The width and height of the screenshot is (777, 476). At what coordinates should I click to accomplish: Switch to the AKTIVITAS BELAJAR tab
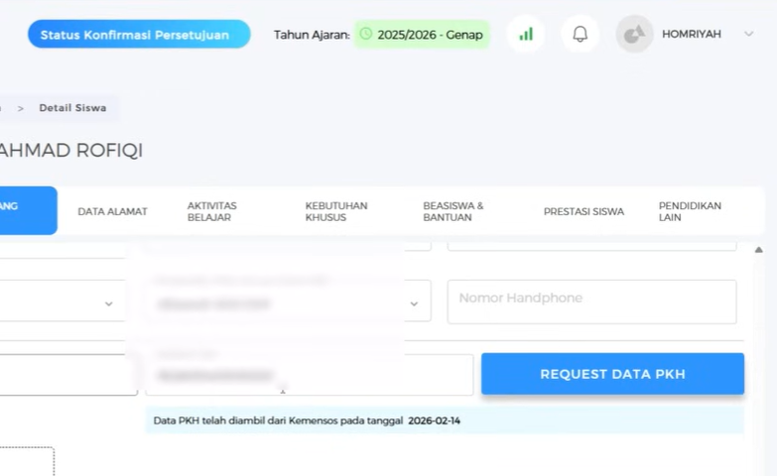(x=212, y=211)
